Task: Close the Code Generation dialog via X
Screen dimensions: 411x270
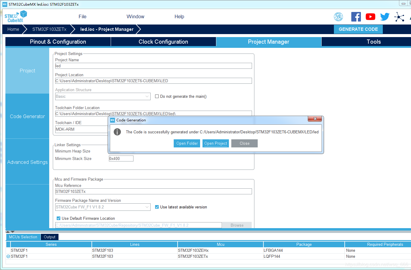Action: point(315,119)
